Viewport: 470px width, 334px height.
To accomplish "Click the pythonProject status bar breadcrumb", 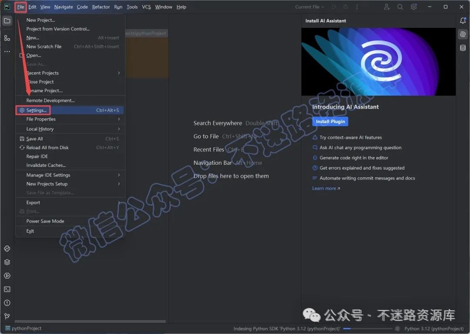I will (23, 329).
